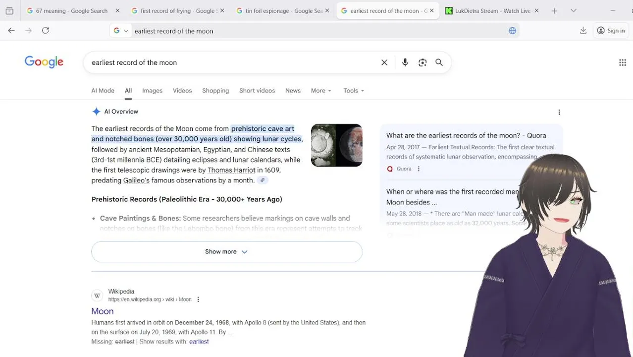Click the Wikipedia favicon icon
Image resolution: width=633 pixels, height=357 pixels.
click(x=97, y=296)
